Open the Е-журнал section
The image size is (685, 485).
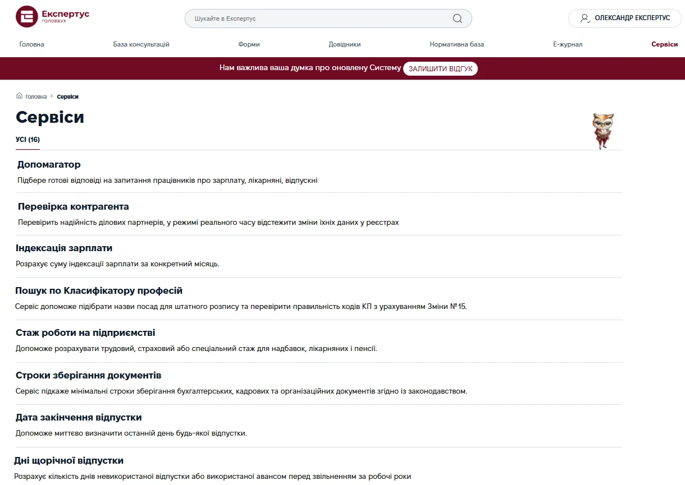[x=568, y=44]
